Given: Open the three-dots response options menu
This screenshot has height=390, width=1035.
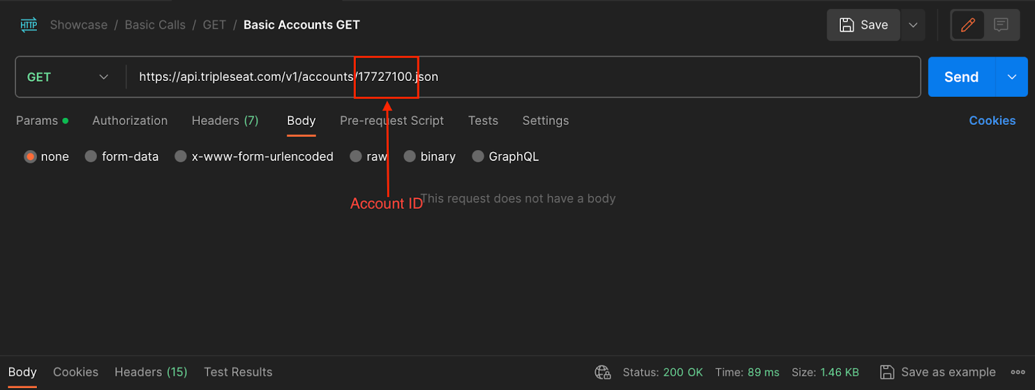Looking at the screenshot, I should 1018,373.
